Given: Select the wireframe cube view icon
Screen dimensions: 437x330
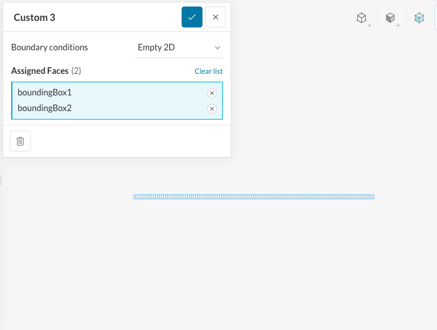Looking at the screenshot, I should [361, 18].
